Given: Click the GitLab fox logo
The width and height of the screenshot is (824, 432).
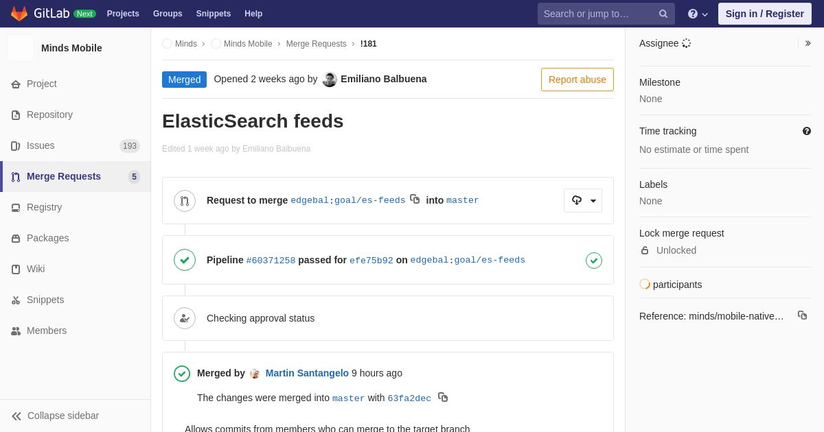Looking at the screenshot, I should 19,14.
